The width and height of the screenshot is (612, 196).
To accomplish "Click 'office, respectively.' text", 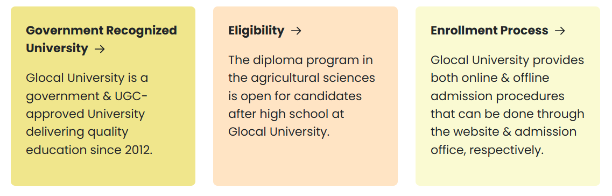I will [487, 151].
